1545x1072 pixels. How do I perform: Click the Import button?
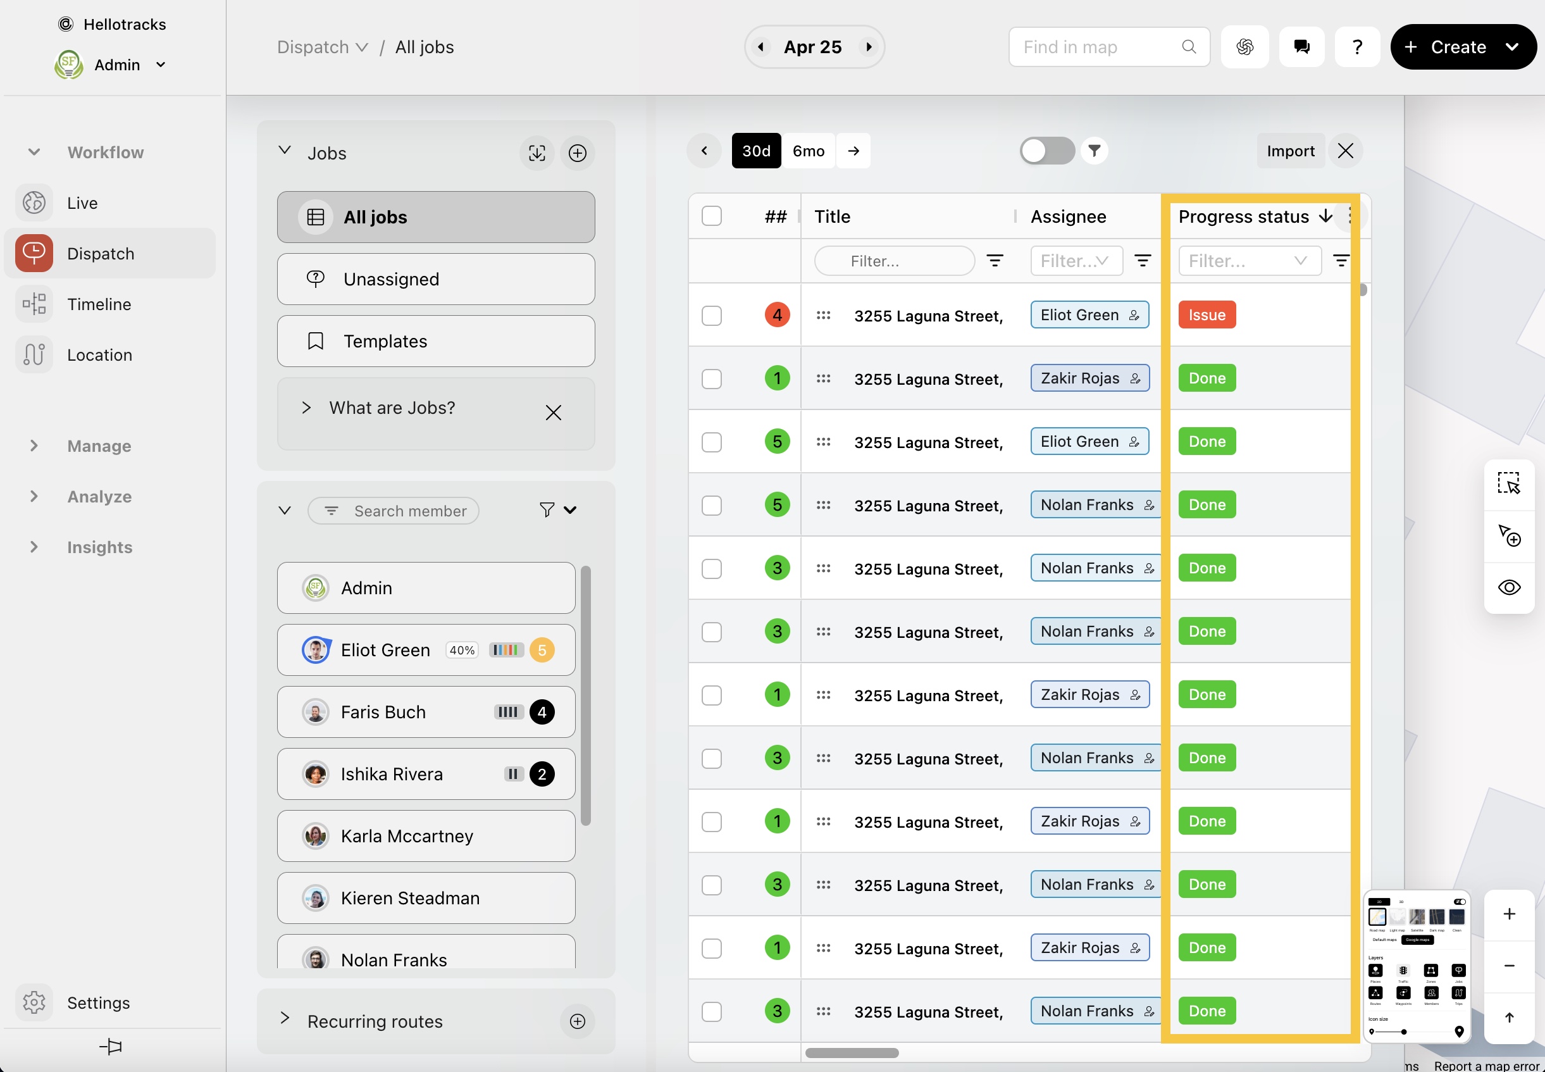pyautogui.click(x=1290, y=151)
